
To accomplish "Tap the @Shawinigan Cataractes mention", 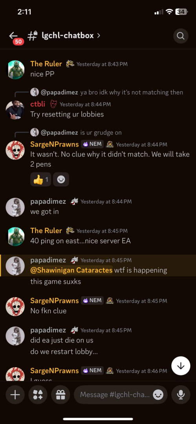I will pos(71,270).
